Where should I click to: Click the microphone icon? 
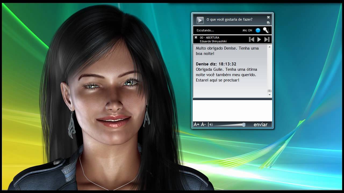(x=266, y=30)
